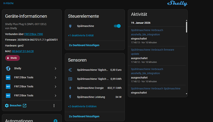213x122 pixels.
Task: Expand the Shelly integration row chevron
Action: pyautogui.click(x=56, y=68)
